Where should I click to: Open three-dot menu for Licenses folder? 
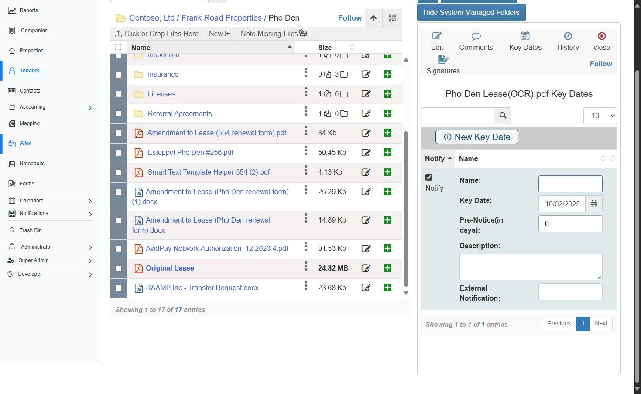tap(306, 92)
